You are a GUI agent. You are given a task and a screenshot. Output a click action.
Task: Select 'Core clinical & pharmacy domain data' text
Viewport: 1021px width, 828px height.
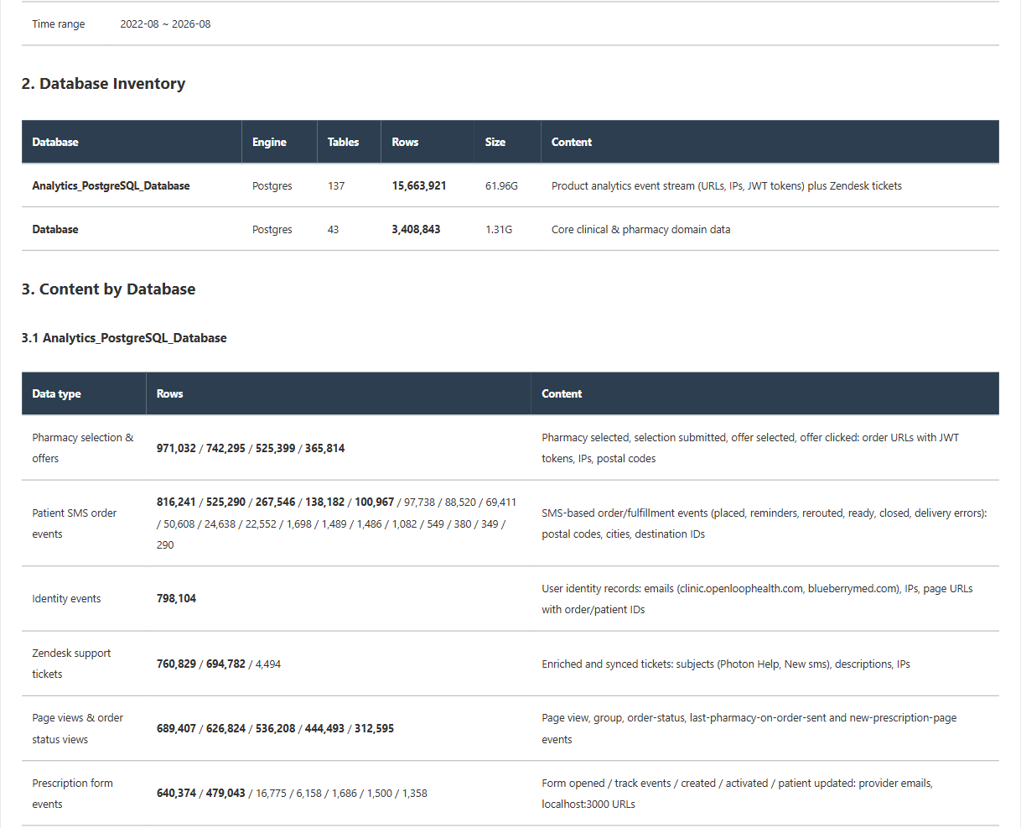coord(640,229)
